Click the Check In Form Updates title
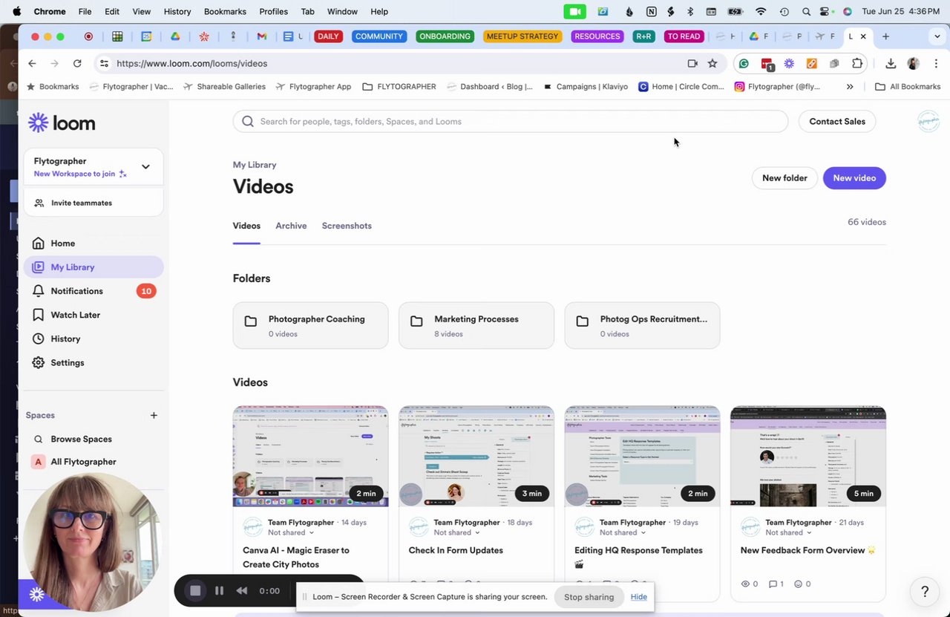The height and width of the screenshot is (617, 950). coord(456,550)
